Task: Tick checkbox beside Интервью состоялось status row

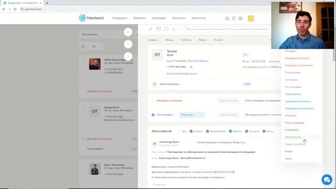Action: pyautogui.click(x=153, y=100)
